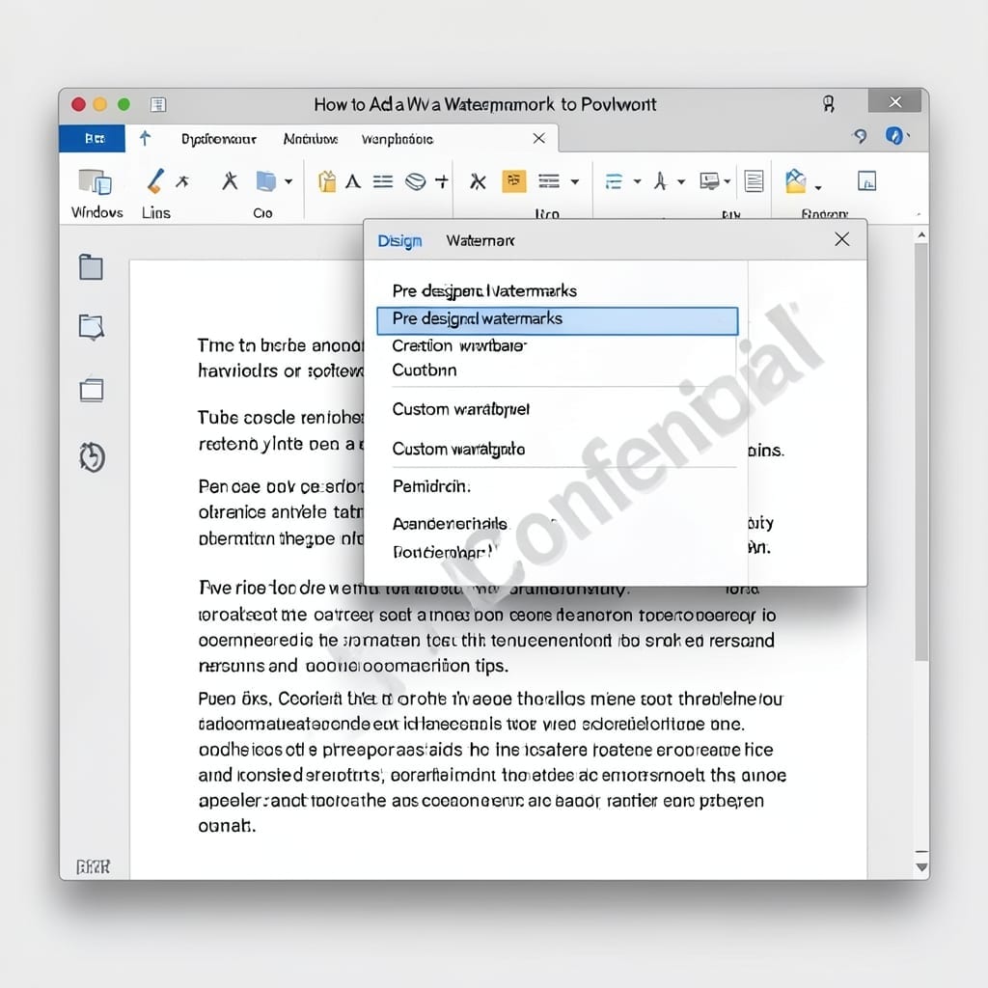Screen dimensions: 988x988
Task: Click the scrollbar up arrow
Action: (x=921, y=235)
